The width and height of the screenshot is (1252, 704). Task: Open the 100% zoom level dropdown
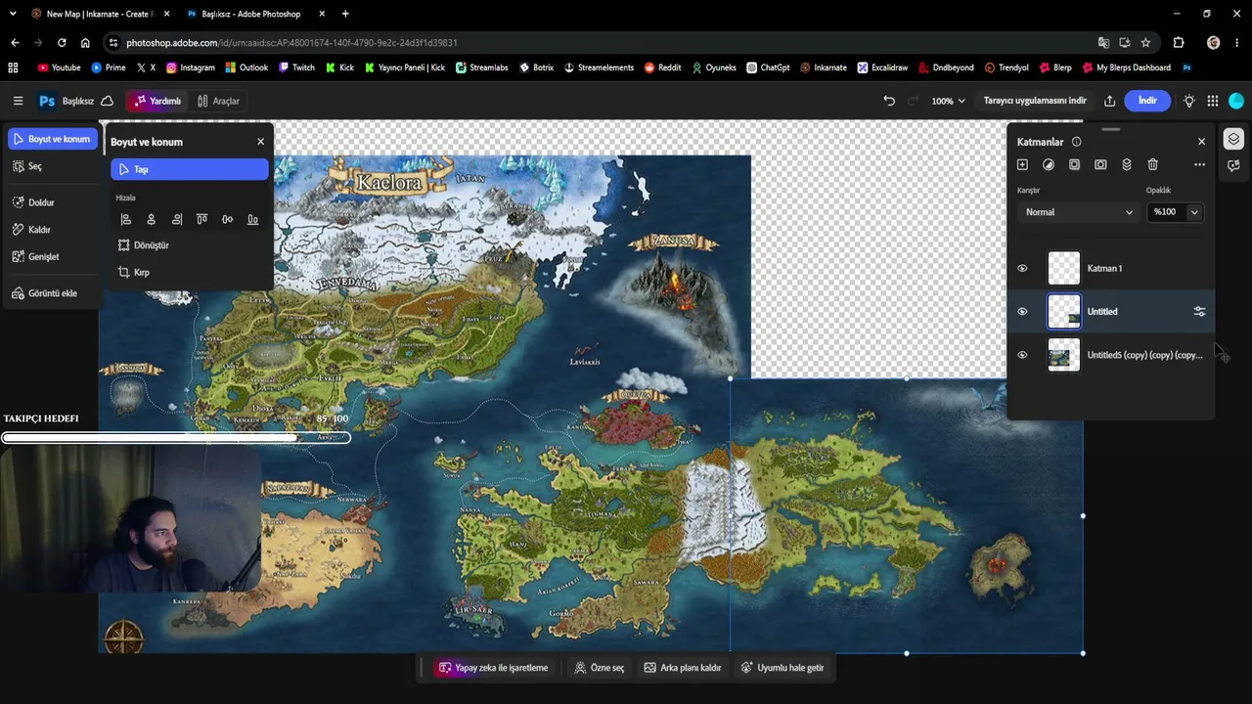click(948, 101)
